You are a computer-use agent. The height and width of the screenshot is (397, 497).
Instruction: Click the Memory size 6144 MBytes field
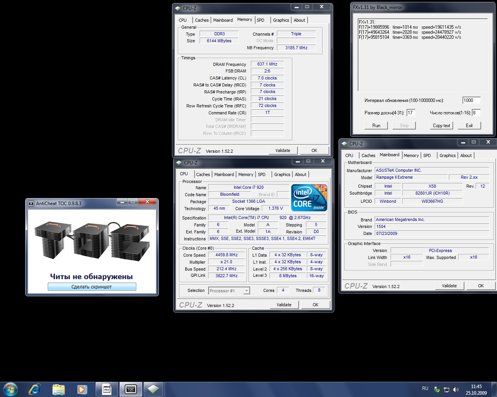click(x=219, y=41)
